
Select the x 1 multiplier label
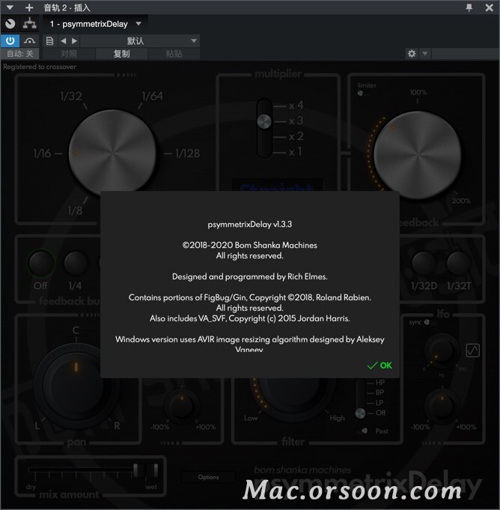coord(295,151)
